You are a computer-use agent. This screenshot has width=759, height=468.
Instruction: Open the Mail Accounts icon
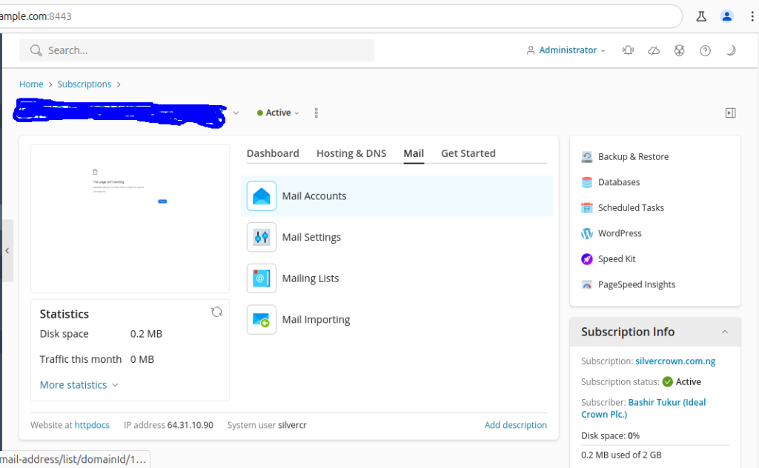click(261, 196)
